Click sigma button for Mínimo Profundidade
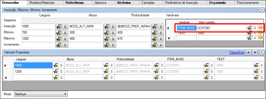Screen dimensions: 266x99 pos(161,33)
